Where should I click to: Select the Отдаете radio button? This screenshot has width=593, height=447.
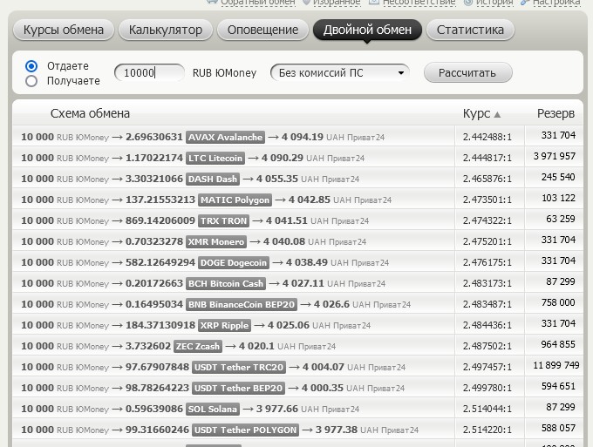click(31, 66)
